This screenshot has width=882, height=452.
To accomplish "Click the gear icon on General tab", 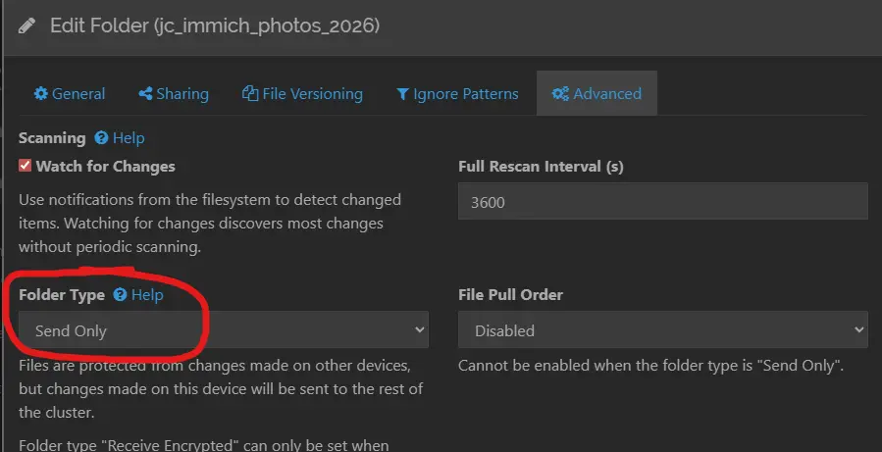I will pos(40,94).
